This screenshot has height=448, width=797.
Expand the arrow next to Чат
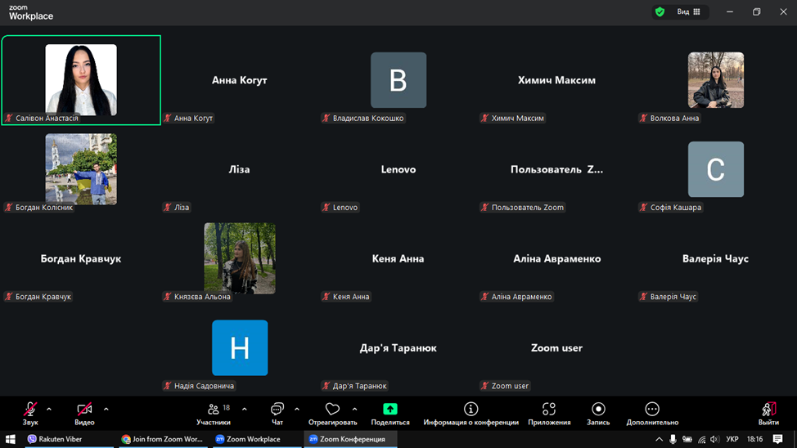click(x=297, y=410)
